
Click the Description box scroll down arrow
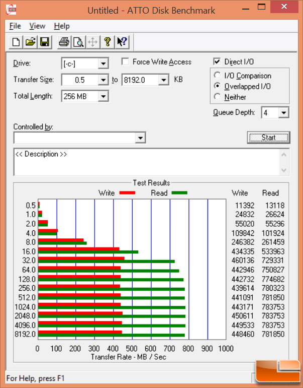click(x=284, y=170)
